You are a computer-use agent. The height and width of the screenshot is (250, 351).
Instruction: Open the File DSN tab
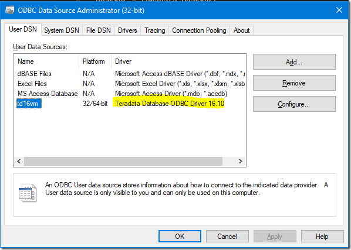coord(99,30)
